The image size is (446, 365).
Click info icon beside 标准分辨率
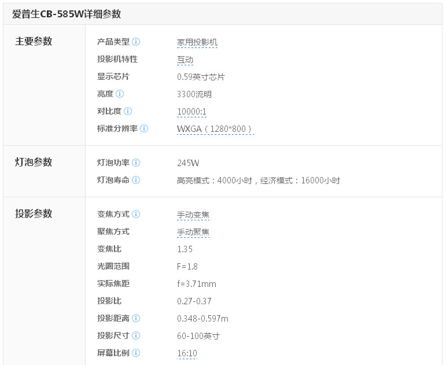point(144,128)
